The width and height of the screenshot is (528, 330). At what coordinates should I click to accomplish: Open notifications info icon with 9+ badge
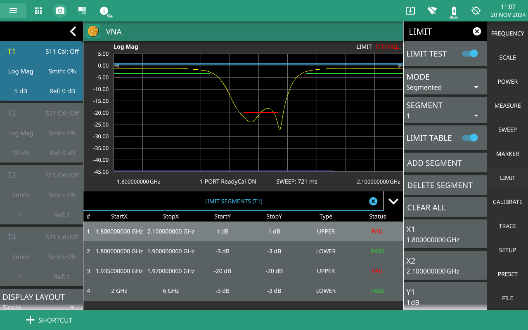(104, 11)
